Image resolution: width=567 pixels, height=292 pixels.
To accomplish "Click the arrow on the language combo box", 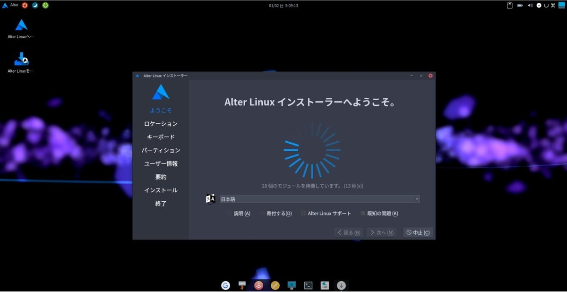I will 417,199.
